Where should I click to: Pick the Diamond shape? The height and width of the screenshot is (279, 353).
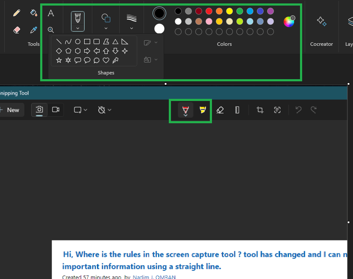(59, 51)
